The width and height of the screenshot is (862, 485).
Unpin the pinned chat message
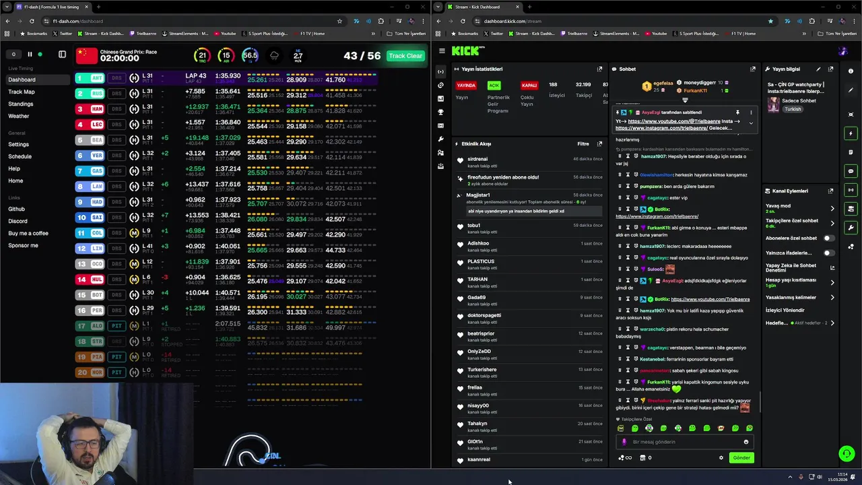click(737, 112)
